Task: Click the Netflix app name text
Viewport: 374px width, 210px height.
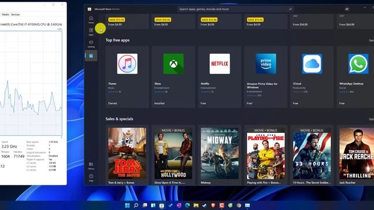Action: (205, 83)
